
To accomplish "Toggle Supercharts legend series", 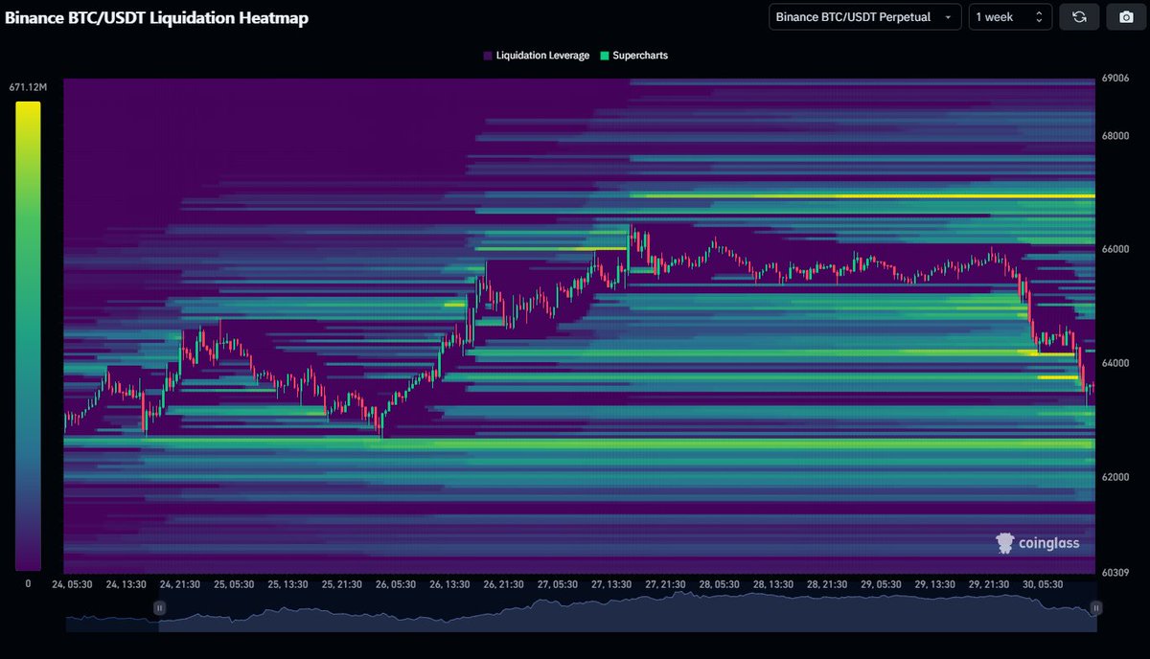I will pyautogui.click(x=633, y=56).
